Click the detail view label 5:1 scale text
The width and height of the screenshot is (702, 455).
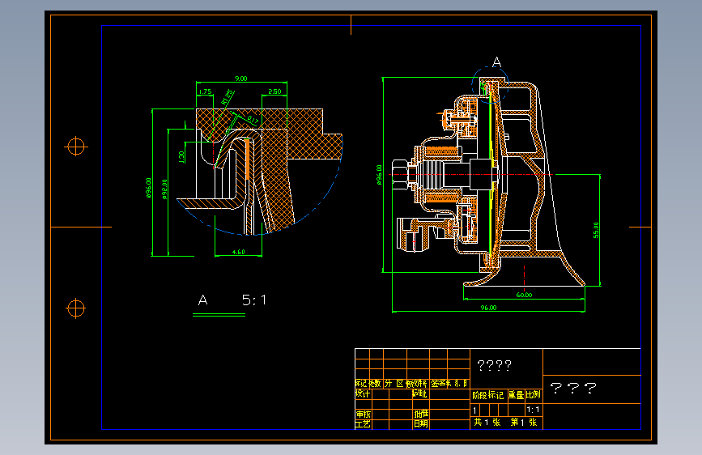tap(254, 300)
